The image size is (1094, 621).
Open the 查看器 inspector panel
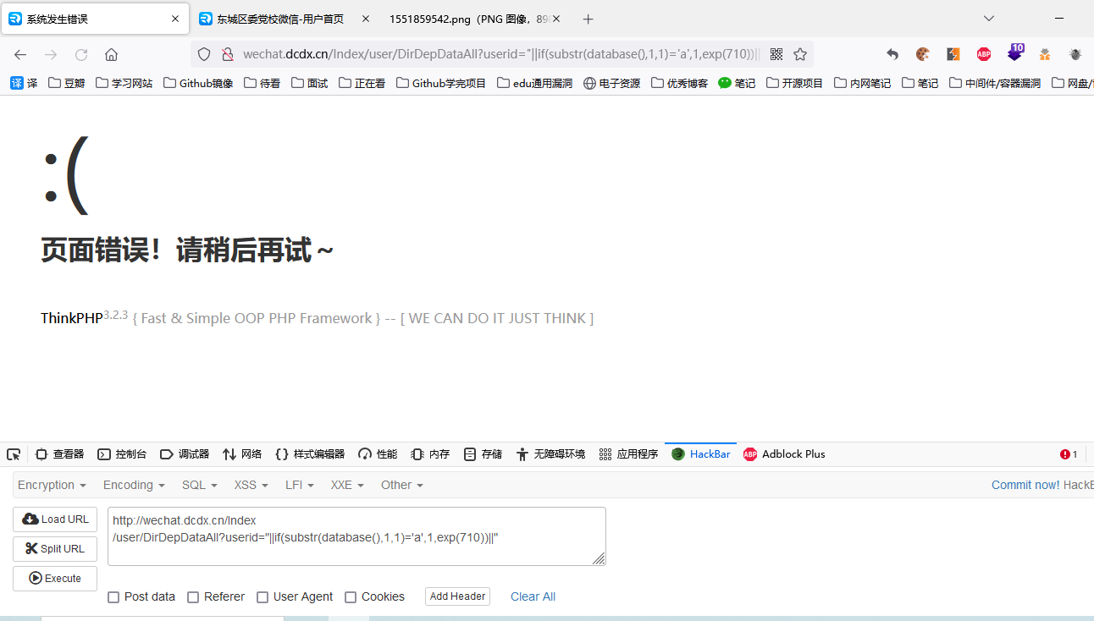pos(59,454)
